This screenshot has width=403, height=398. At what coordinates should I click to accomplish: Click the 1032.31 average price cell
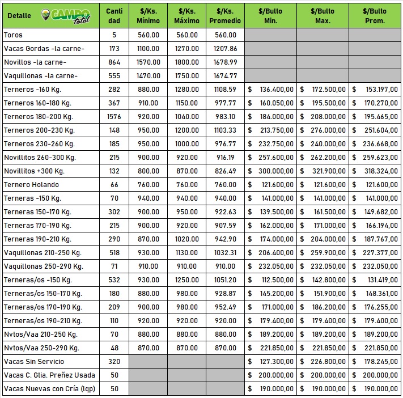pos(225,253)
